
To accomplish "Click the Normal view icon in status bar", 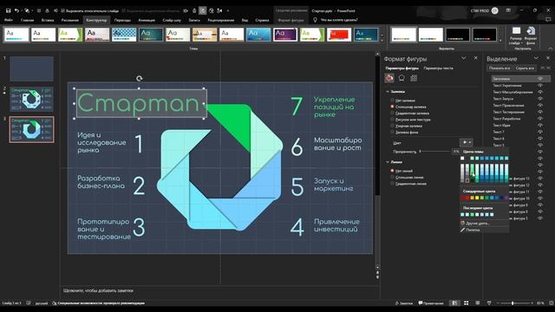I will [x=454, y=303].
